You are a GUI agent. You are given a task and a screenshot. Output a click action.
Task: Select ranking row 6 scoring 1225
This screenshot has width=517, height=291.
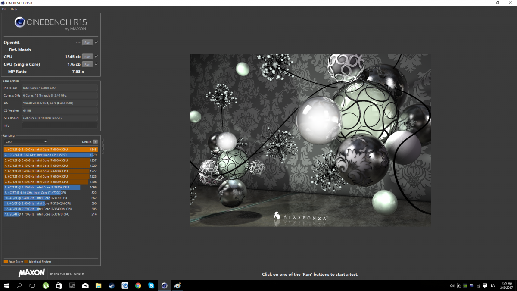51,176
